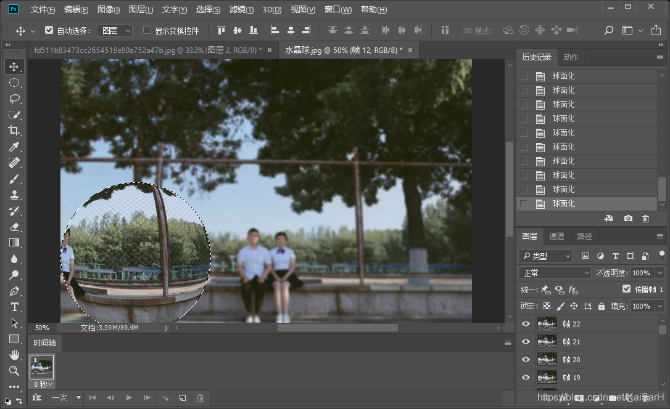This screenshot has width=670, height=409.
Task: Select the Clone Stamp tool
Action: pyautogui.click(x=14, y=195)
